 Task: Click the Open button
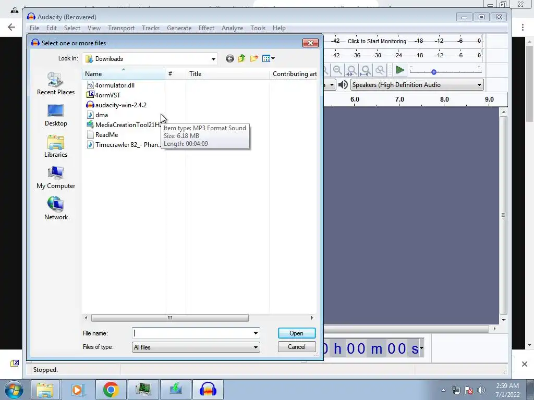pyautogui.click(x=297, y=333)
